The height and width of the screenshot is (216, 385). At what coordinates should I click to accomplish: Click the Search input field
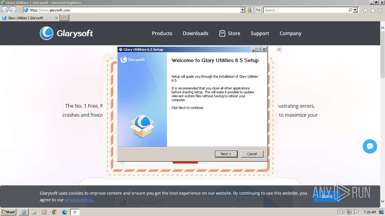(306, 10)
